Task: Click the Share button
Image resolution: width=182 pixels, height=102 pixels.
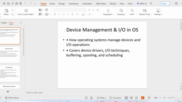Action: [165, 3]
